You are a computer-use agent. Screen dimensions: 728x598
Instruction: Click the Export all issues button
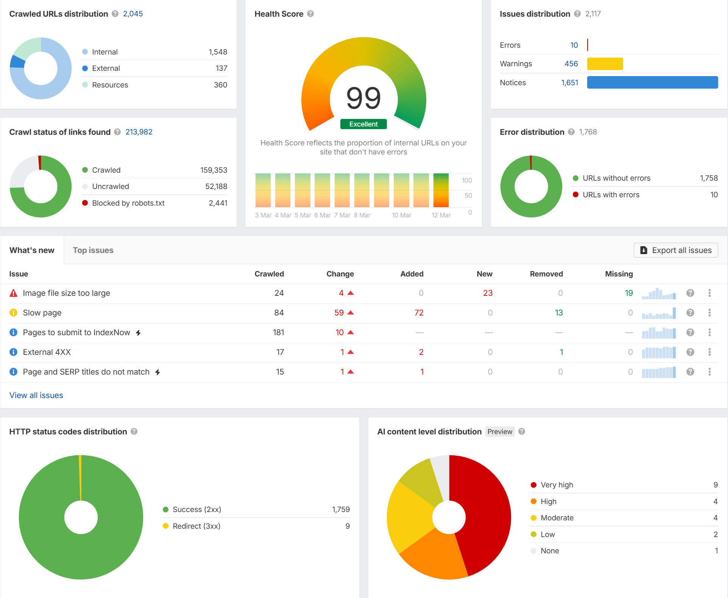pos(676,250)
